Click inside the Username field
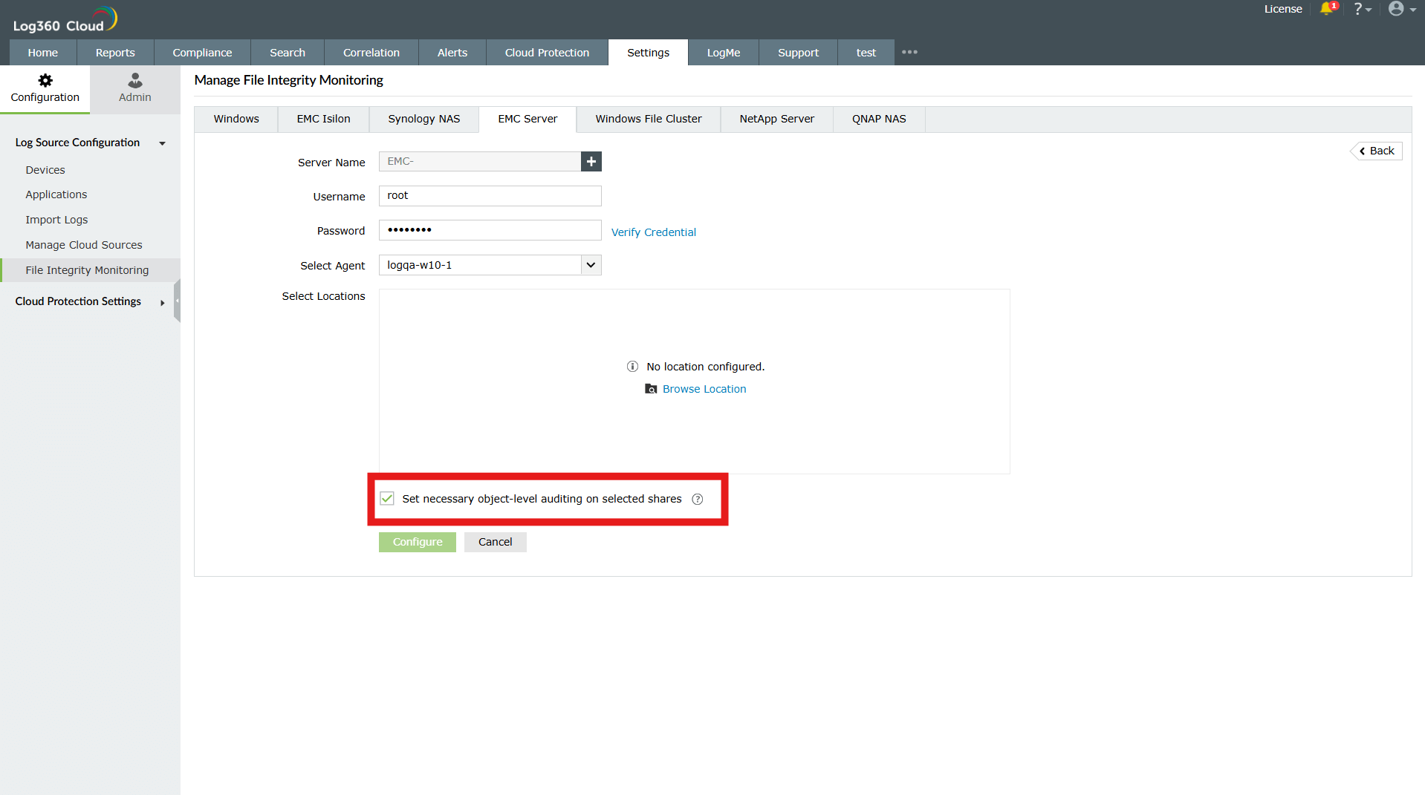 489,195
